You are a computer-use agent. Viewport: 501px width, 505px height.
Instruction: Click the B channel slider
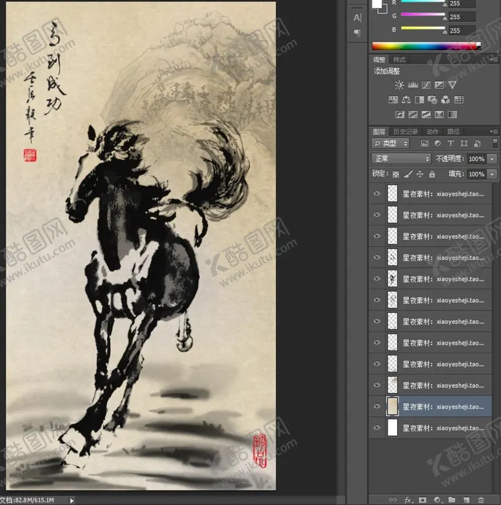pos(423,28)
